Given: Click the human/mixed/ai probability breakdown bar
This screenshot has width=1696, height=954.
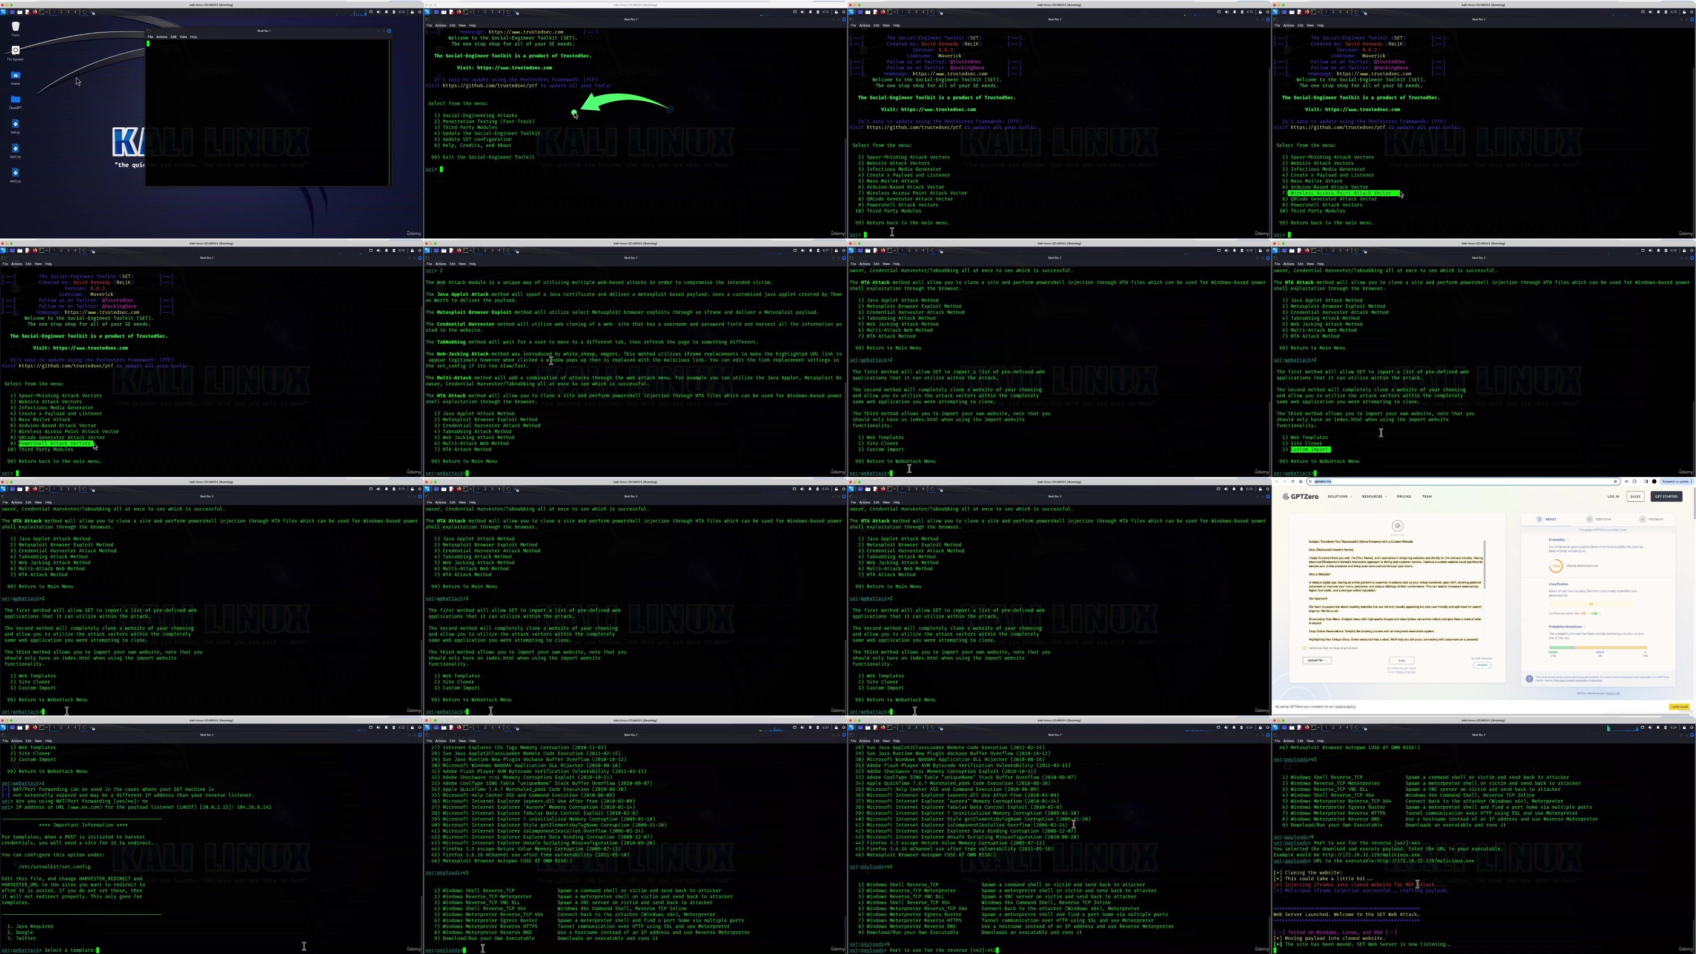Looking at the screenshot, I should [x=1598, y=648].
